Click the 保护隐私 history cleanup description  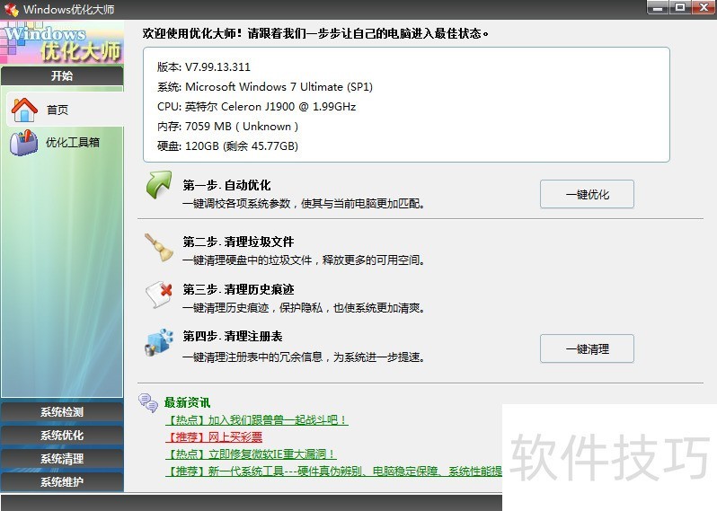pos(304,308)
